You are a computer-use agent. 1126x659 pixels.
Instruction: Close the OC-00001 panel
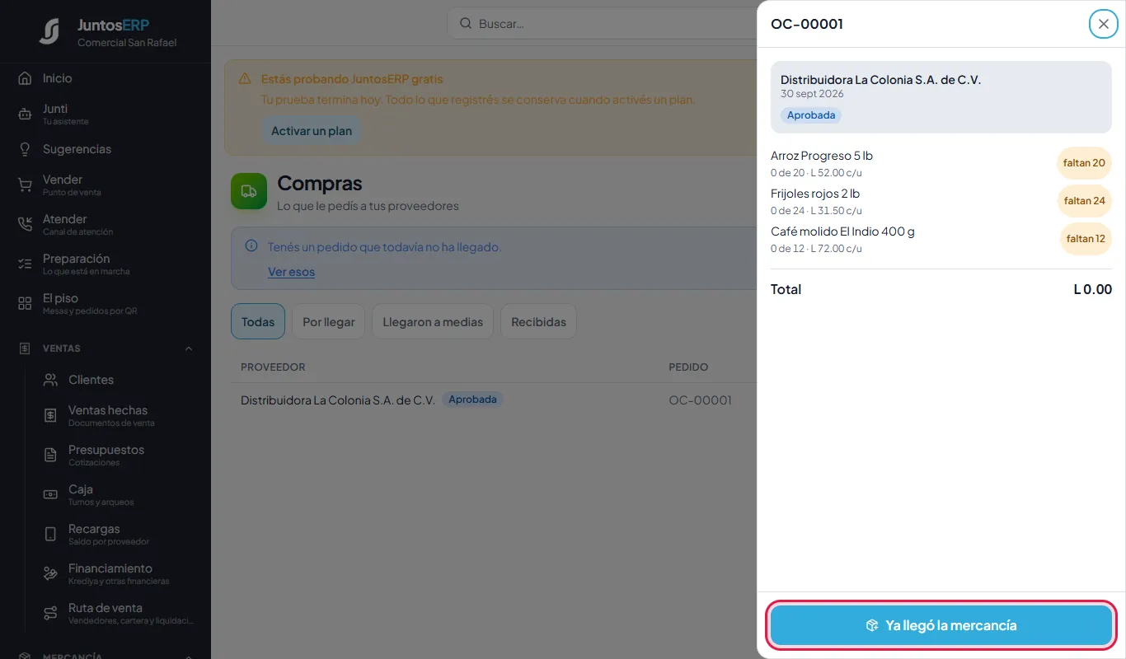(x=1104, y=24)
